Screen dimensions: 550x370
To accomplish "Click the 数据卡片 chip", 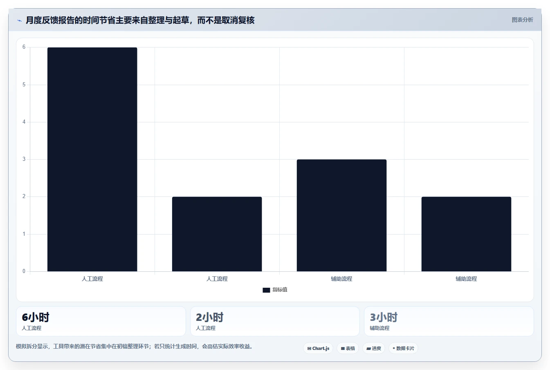I will coord(403,348).
